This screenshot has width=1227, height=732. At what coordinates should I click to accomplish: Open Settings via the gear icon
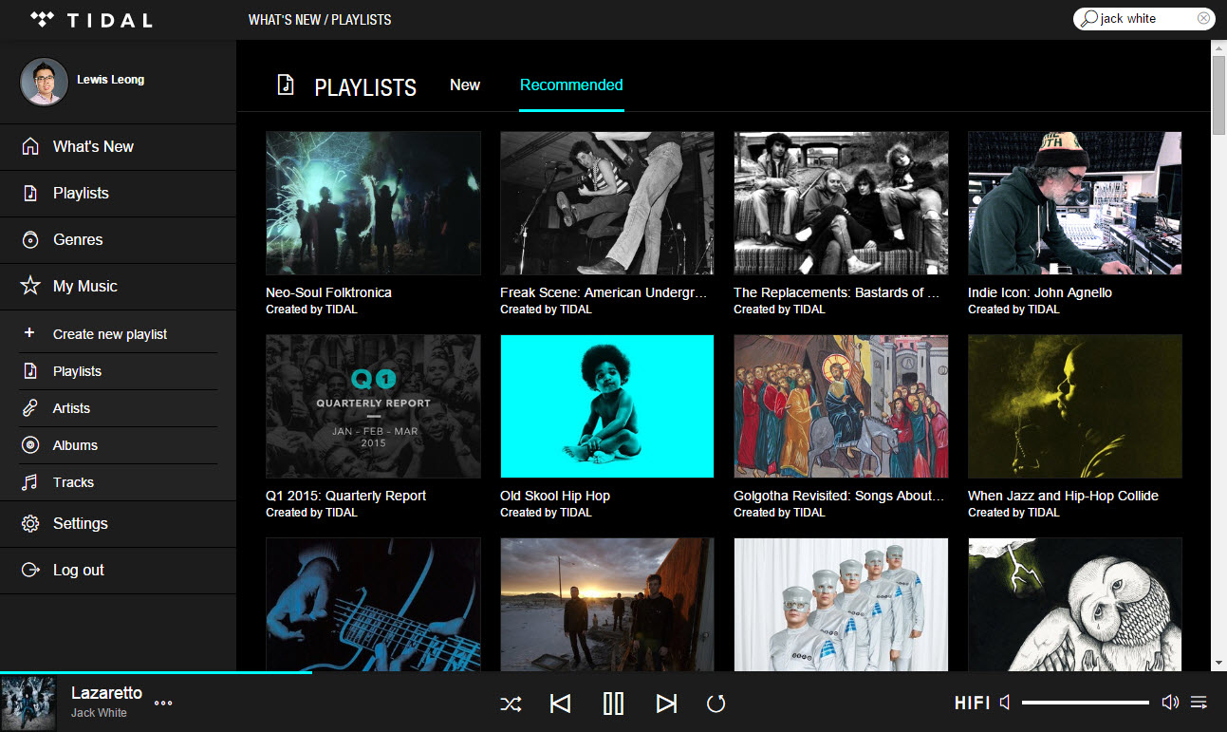[x=29, y=523]
